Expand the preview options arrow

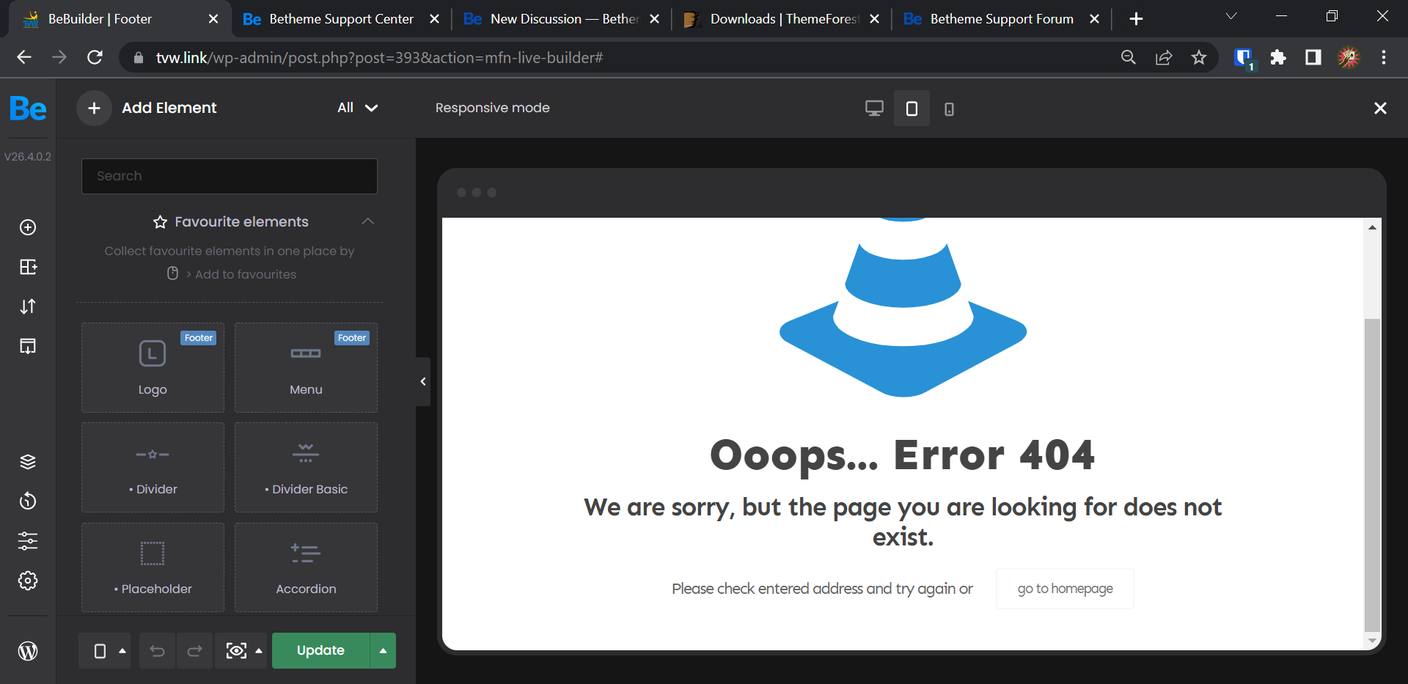[259, 651]
